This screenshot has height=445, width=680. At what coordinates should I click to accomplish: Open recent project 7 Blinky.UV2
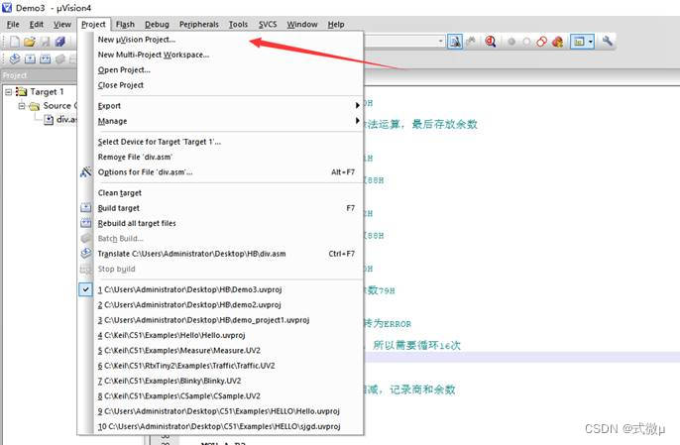coord(221,381)
